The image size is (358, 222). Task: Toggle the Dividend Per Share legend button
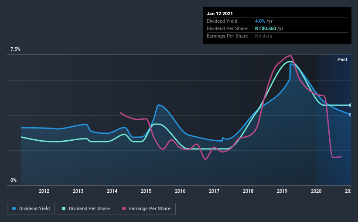coord(86,209)
